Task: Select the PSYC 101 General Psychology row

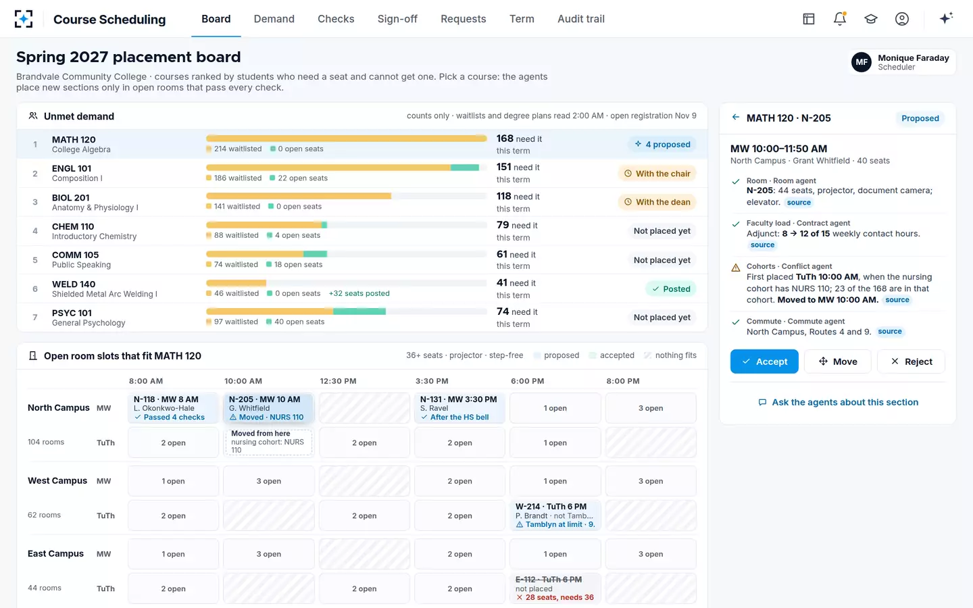Action: 362,318
